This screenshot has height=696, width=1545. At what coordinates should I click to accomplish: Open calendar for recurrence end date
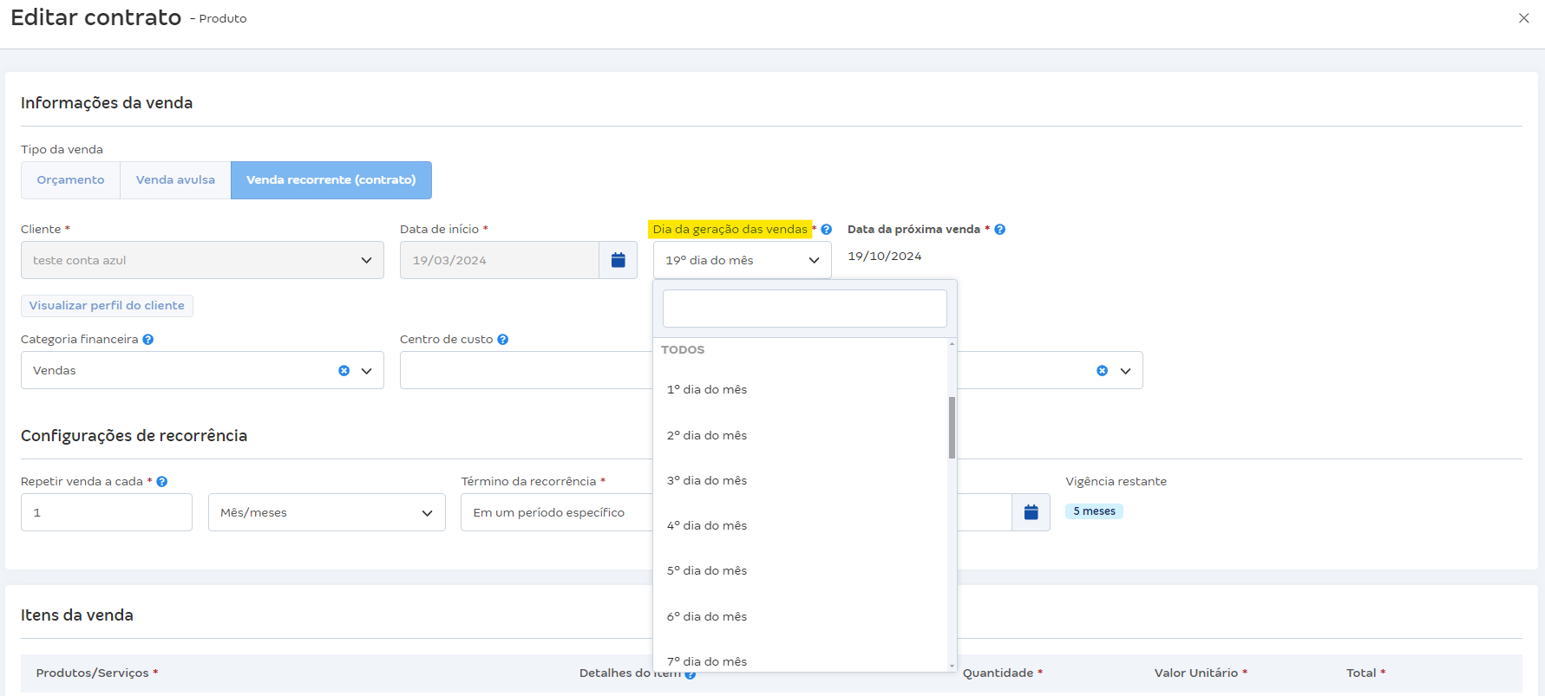point(1031,512)
